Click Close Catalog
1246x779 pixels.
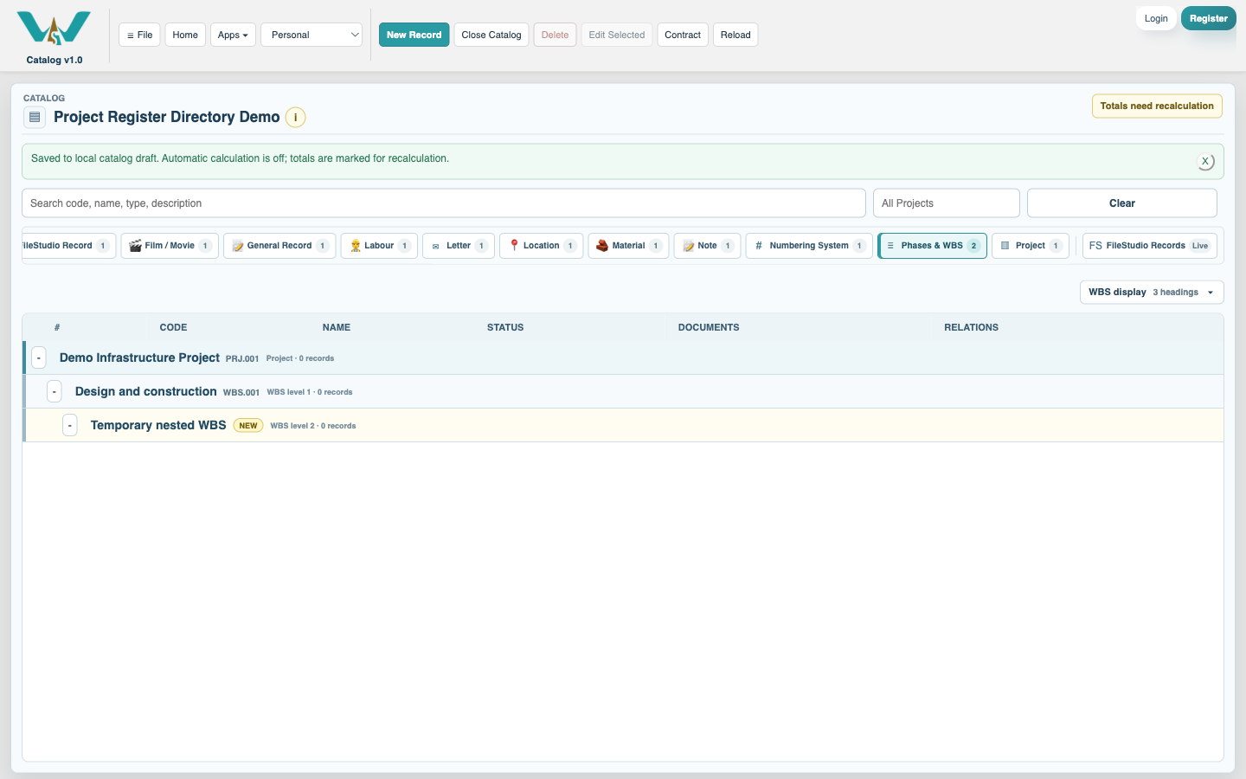tap(491, 35)
